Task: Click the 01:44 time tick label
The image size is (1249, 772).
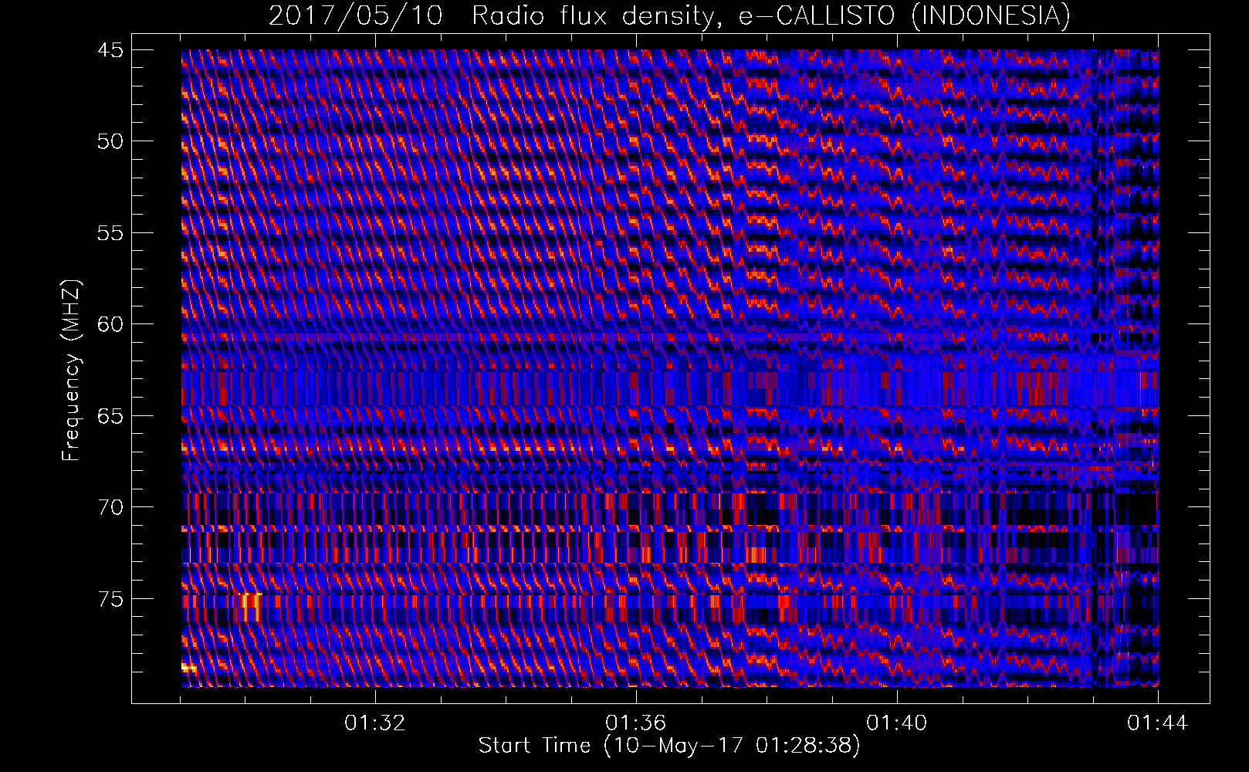Action: tap(1158, 723)
